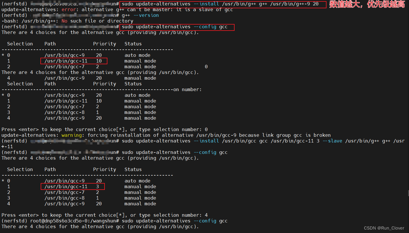Click the red 'No' in 'No such file'
This screenshot has width=409, height=233.
[64, 21]
